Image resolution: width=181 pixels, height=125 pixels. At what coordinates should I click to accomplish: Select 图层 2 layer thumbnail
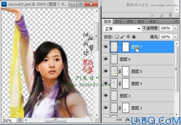[114, 108]
